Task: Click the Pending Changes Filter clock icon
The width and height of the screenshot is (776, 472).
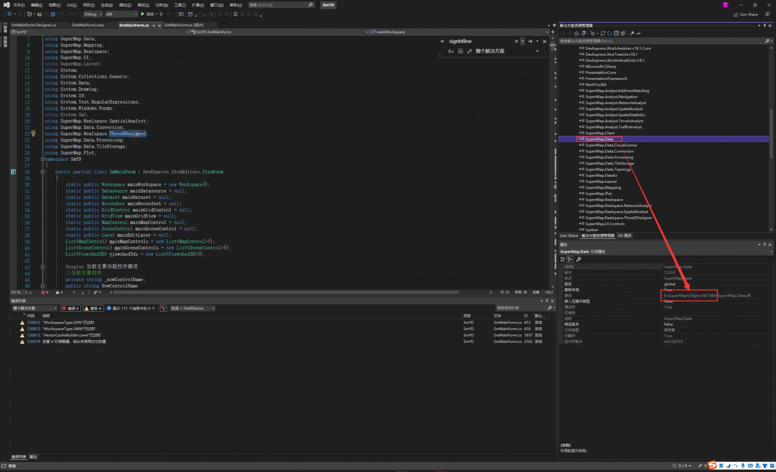Action: tap(593, 33)
